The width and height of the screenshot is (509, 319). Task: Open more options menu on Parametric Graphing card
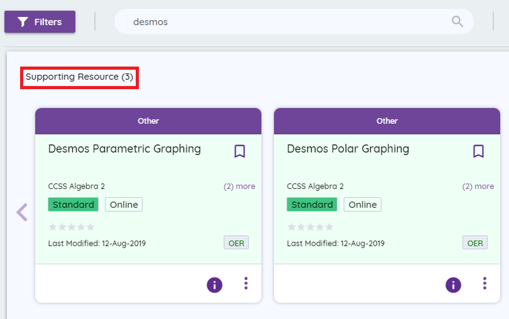click(x=246, y=283)
